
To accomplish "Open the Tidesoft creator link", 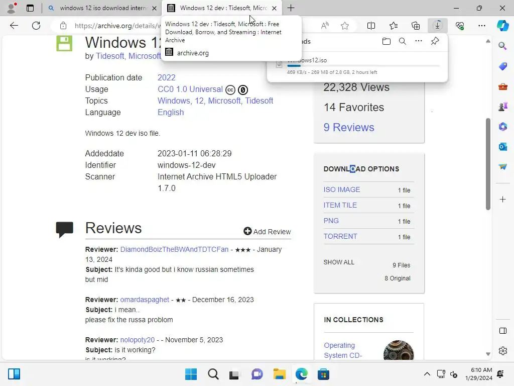I will [110, 56].
